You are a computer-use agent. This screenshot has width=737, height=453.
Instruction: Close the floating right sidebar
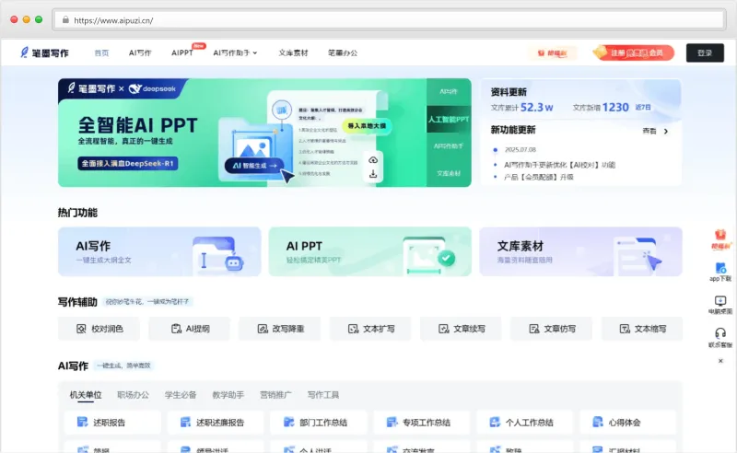click(720, 361)
